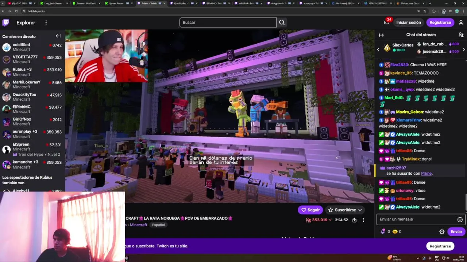The height and width of the screenshot is (262, 467).
Task: Click username orisnowy in chat
Action: 405,191
